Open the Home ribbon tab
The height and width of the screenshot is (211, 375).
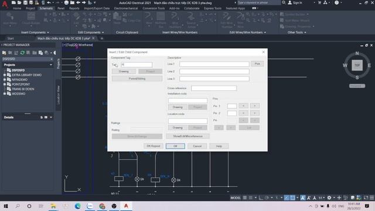pyautogui.click(x=17, y=8)
